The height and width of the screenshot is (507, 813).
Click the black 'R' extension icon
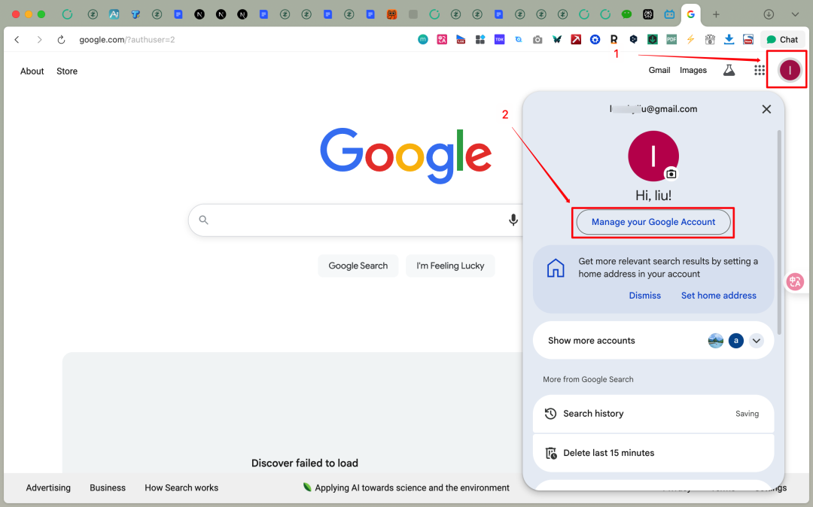pyautogui.click(x=614, y=39)
